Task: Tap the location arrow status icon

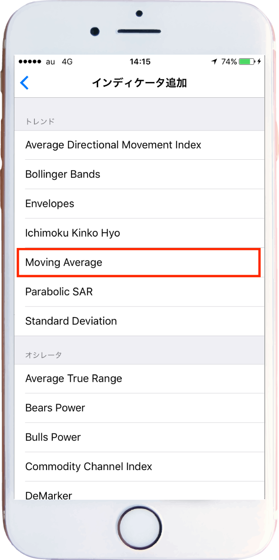Action: pyautogui.click(x=214, y=62)
